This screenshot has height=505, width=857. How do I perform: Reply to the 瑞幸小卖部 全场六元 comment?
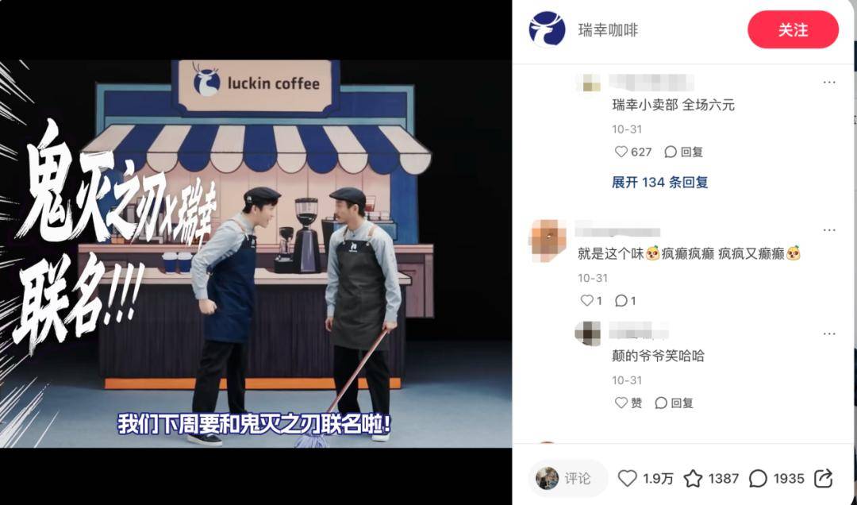pyautogui.click(x=684, y=152)
